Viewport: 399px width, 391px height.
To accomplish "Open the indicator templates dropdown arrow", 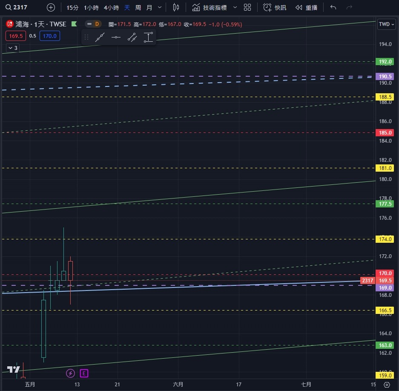I will click(235, 8).
